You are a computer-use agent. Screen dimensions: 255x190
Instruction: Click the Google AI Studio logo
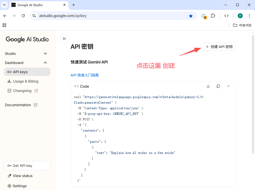pyautogui.click(x=27, y=39)
